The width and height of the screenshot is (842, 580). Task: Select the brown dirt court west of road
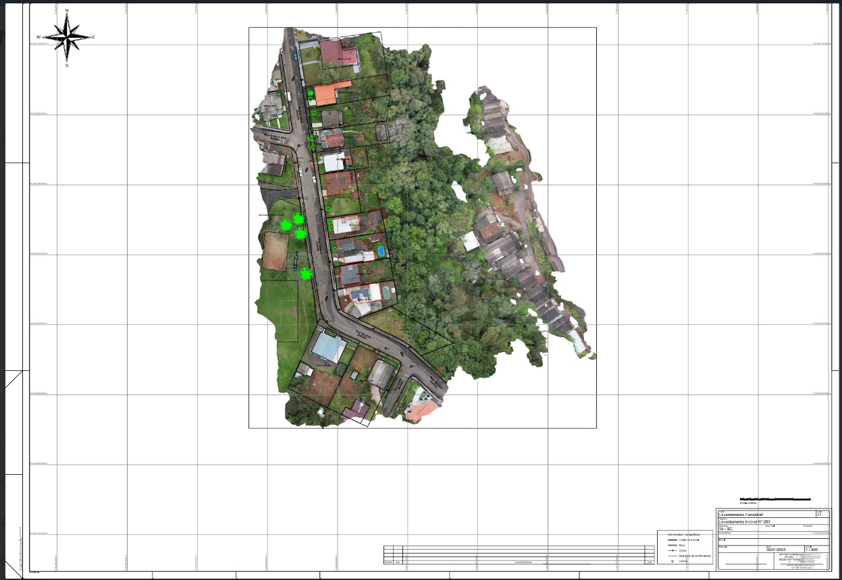point(275,251)
